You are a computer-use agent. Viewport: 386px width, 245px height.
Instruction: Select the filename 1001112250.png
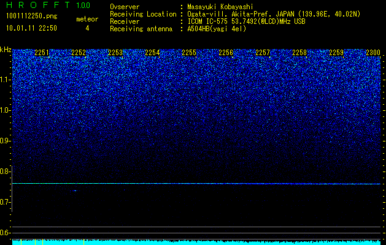[x=32, y=17]
